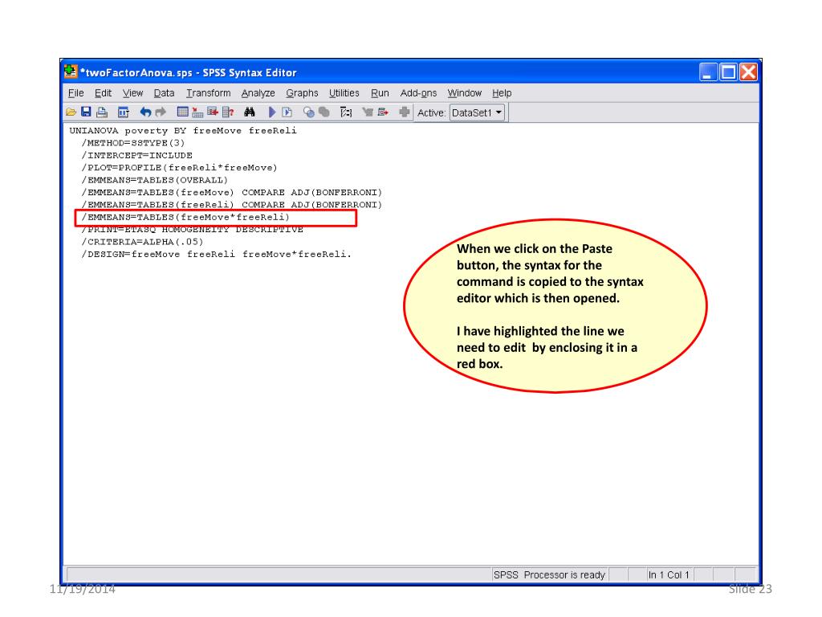
Task: Click the Run current blue triangle icon
Action: (x=271, y=112)
